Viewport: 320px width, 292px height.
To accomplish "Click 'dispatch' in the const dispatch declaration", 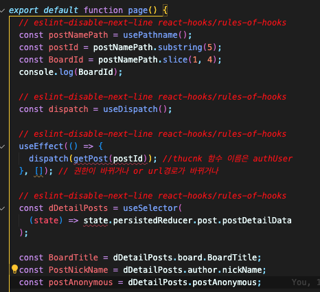I will 68,109.
